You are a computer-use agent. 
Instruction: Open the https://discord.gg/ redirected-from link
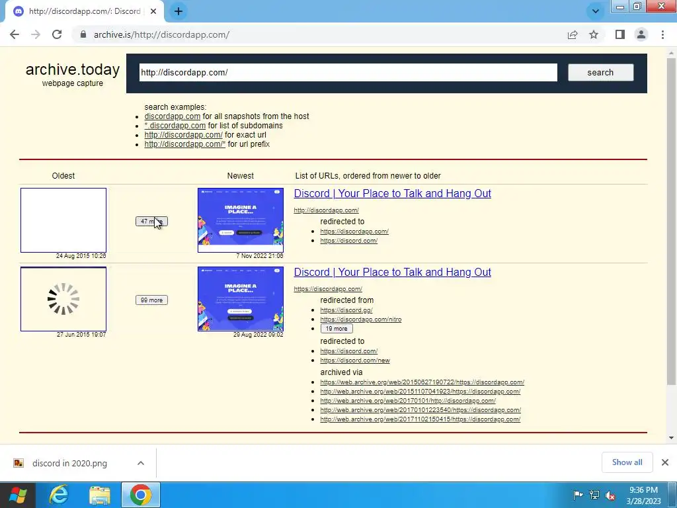click(346, 310)
